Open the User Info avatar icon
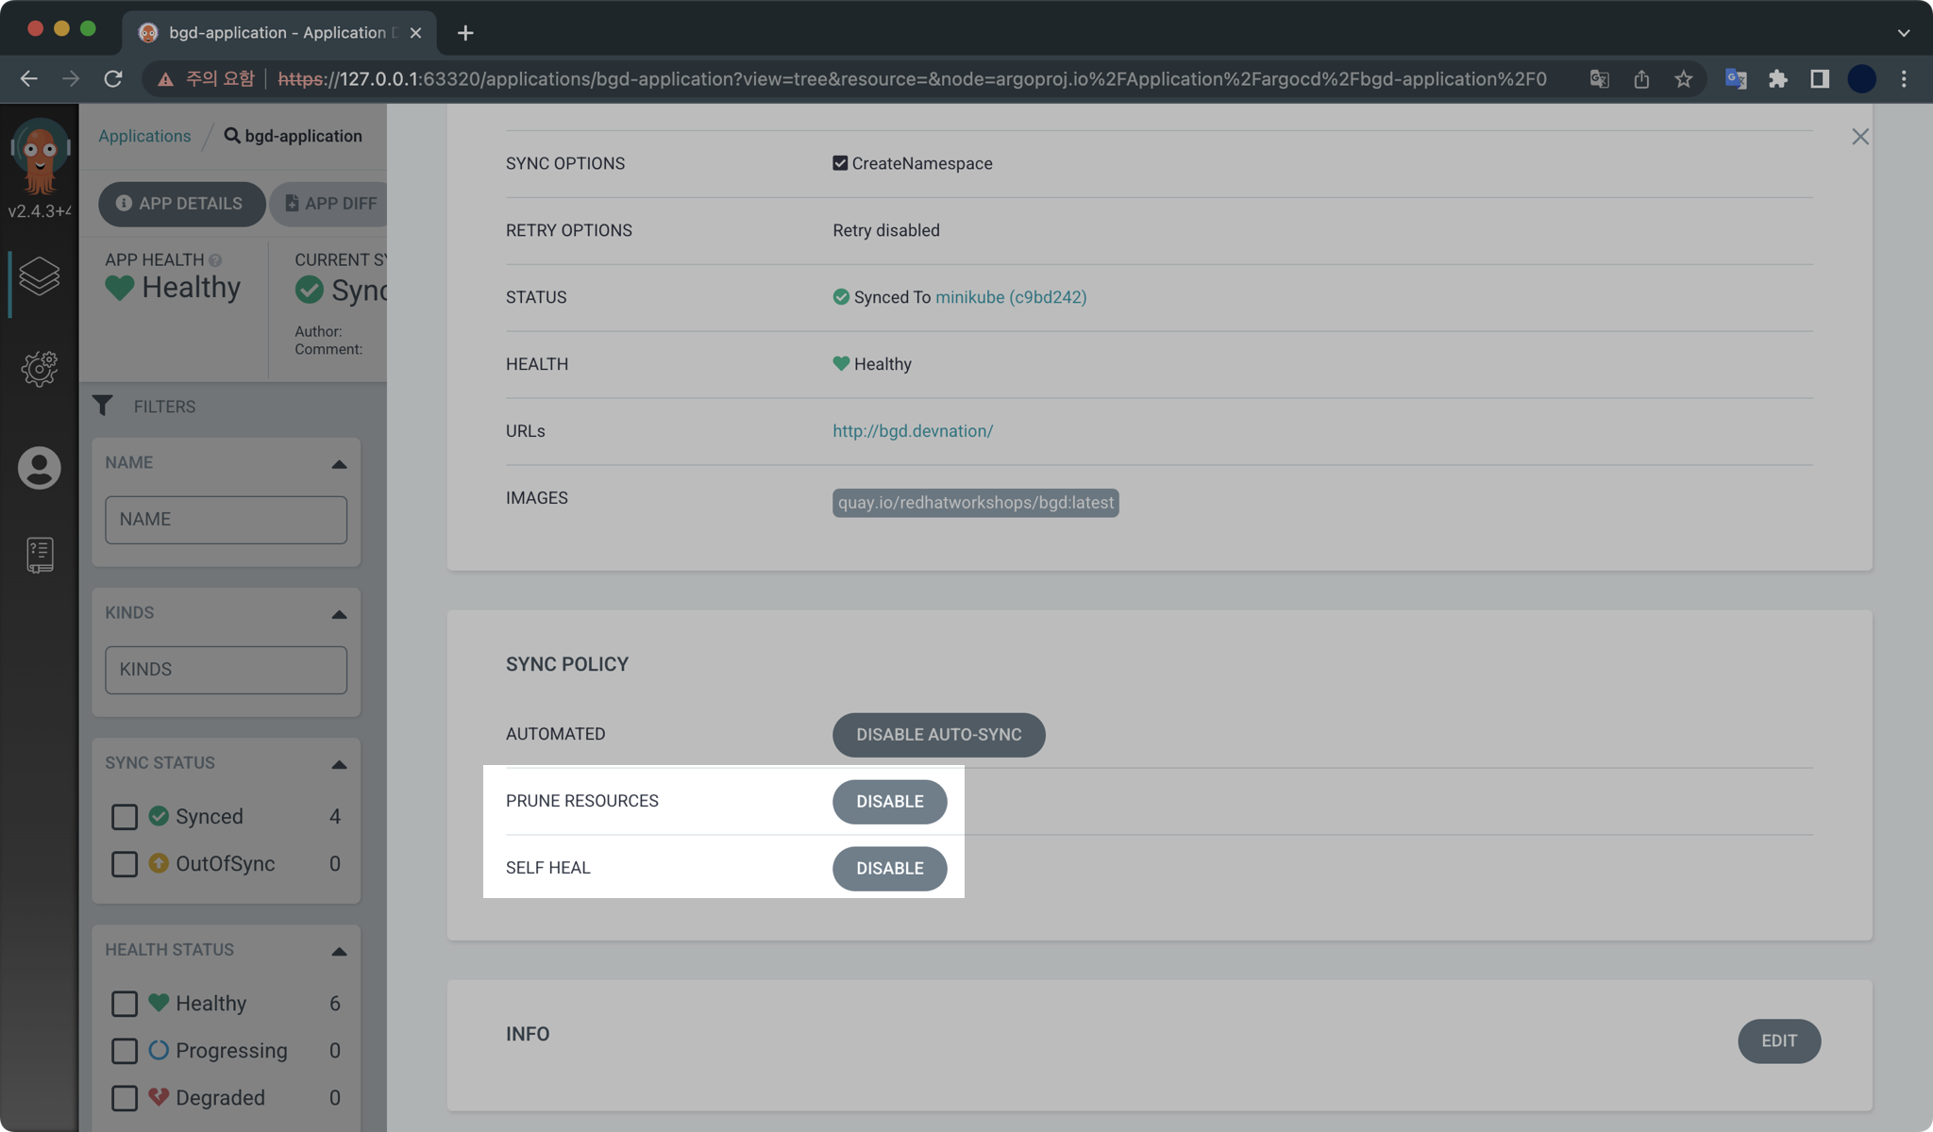This screenshot has width=1933, height=1132. [x=39, y=468]
